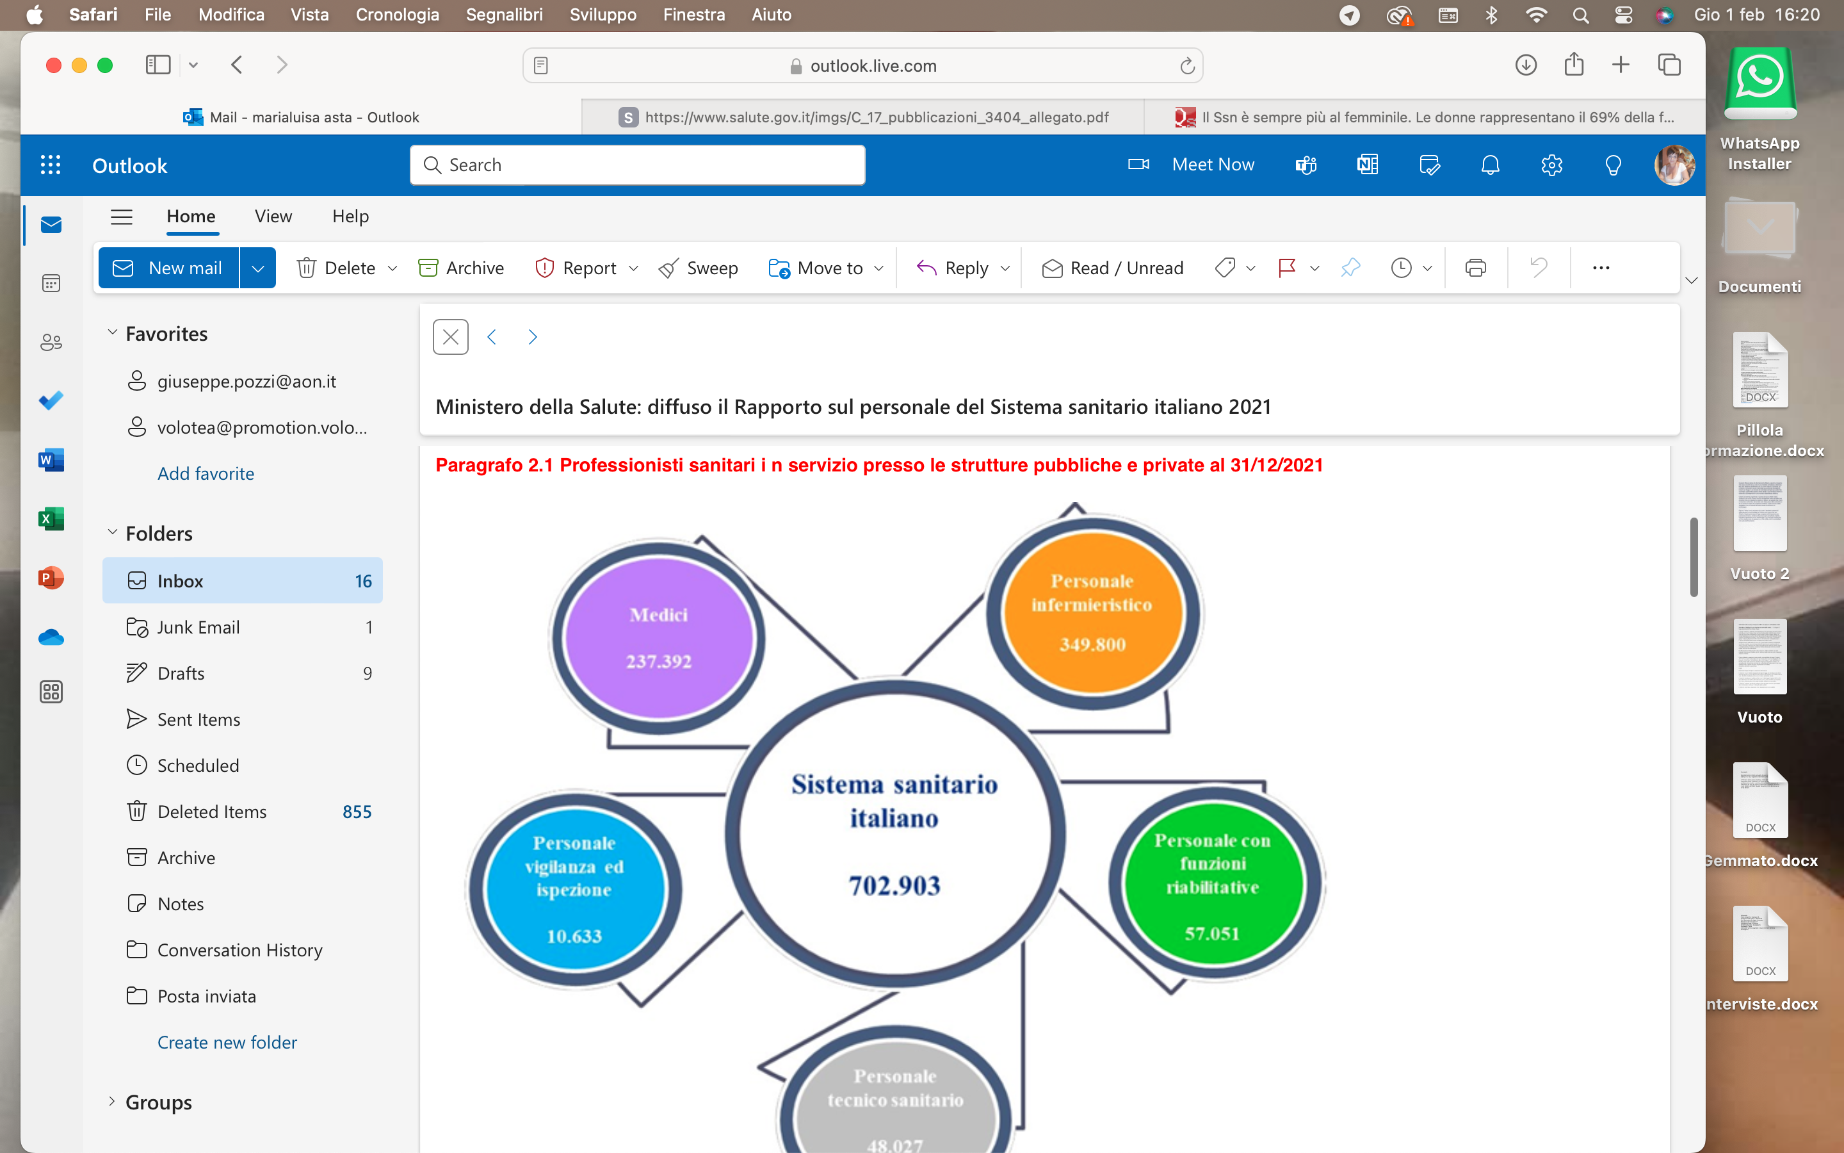
Task: Switch to 'Il Ssn è sempre più al femminile' tab
Action: (x=1424, y=117)
